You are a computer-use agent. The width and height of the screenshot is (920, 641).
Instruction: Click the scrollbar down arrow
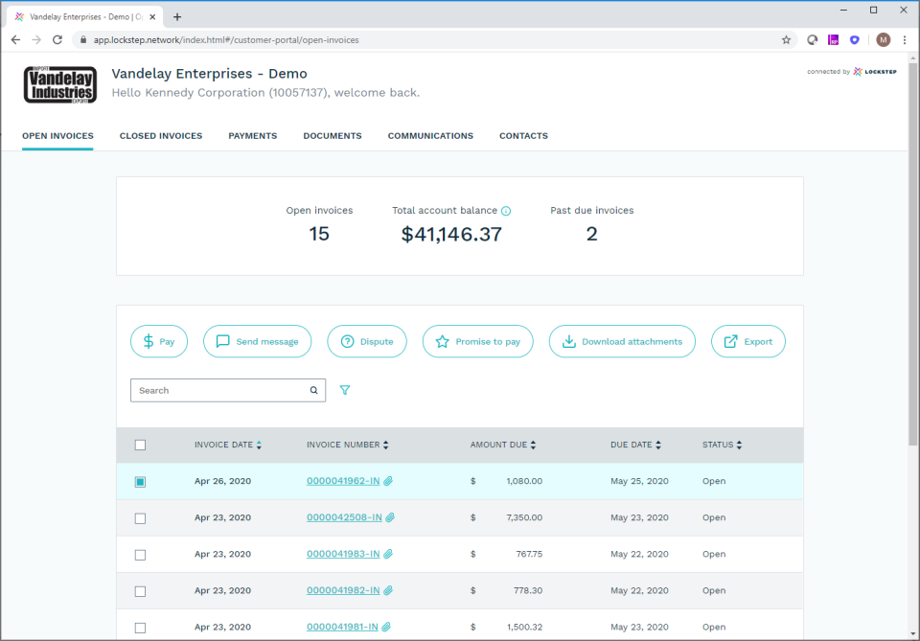[x=913, y=634]
